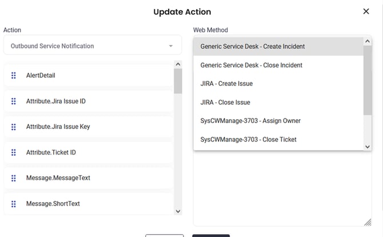Click drag handle beside Attribute.Jira Issue Key

(x=14, y=127)
